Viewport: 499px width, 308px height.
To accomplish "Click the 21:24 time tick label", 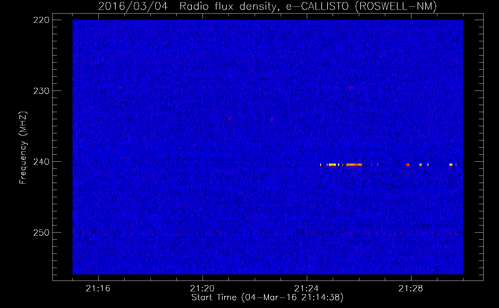I will [x=307, y=289].
